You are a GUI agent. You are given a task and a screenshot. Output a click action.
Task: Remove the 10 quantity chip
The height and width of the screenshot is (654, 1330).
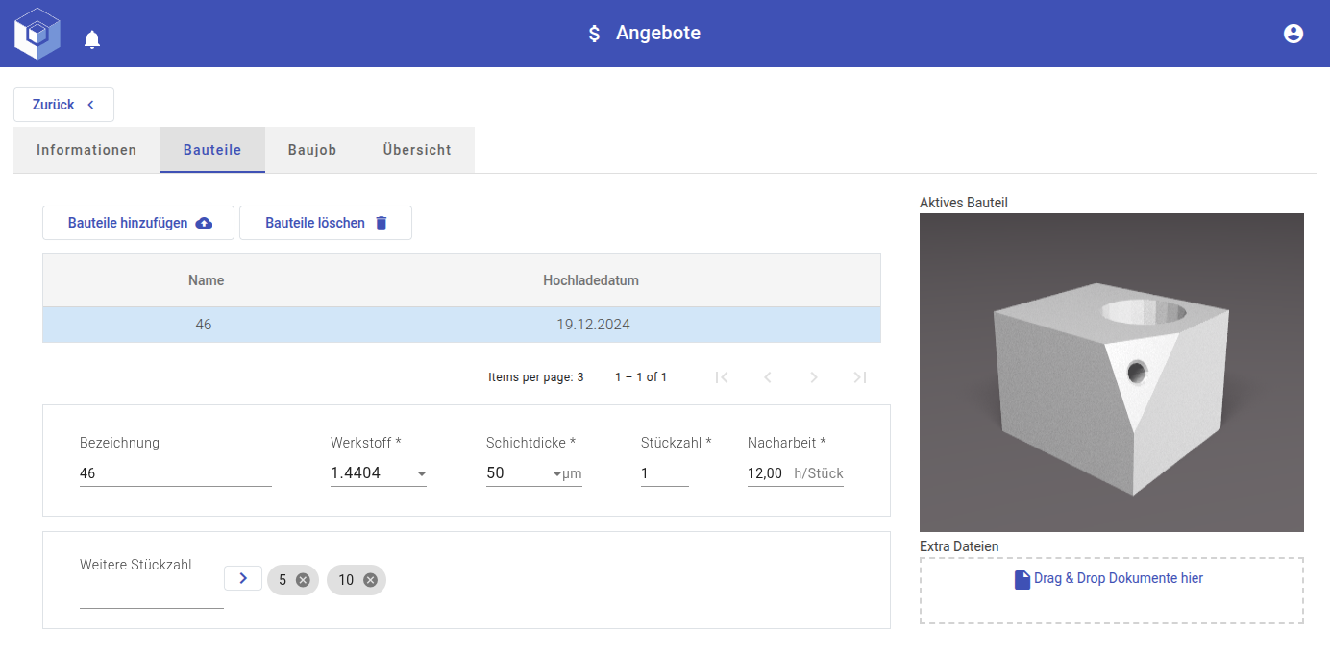click(x=370, y=580)
